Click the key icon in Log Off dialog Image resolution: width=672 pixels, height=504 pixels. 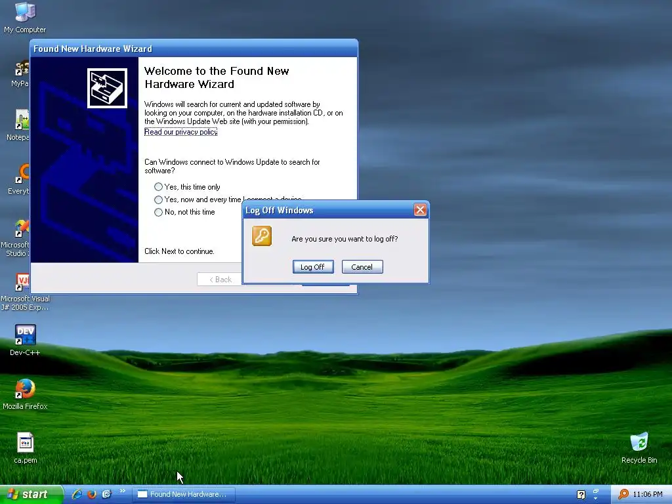coord(261,236)
